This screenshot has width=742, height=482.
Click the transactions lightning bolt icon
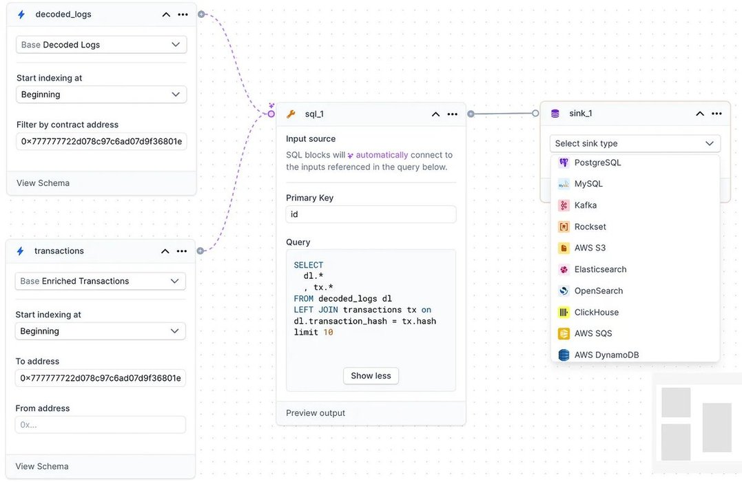click(21, 251)
